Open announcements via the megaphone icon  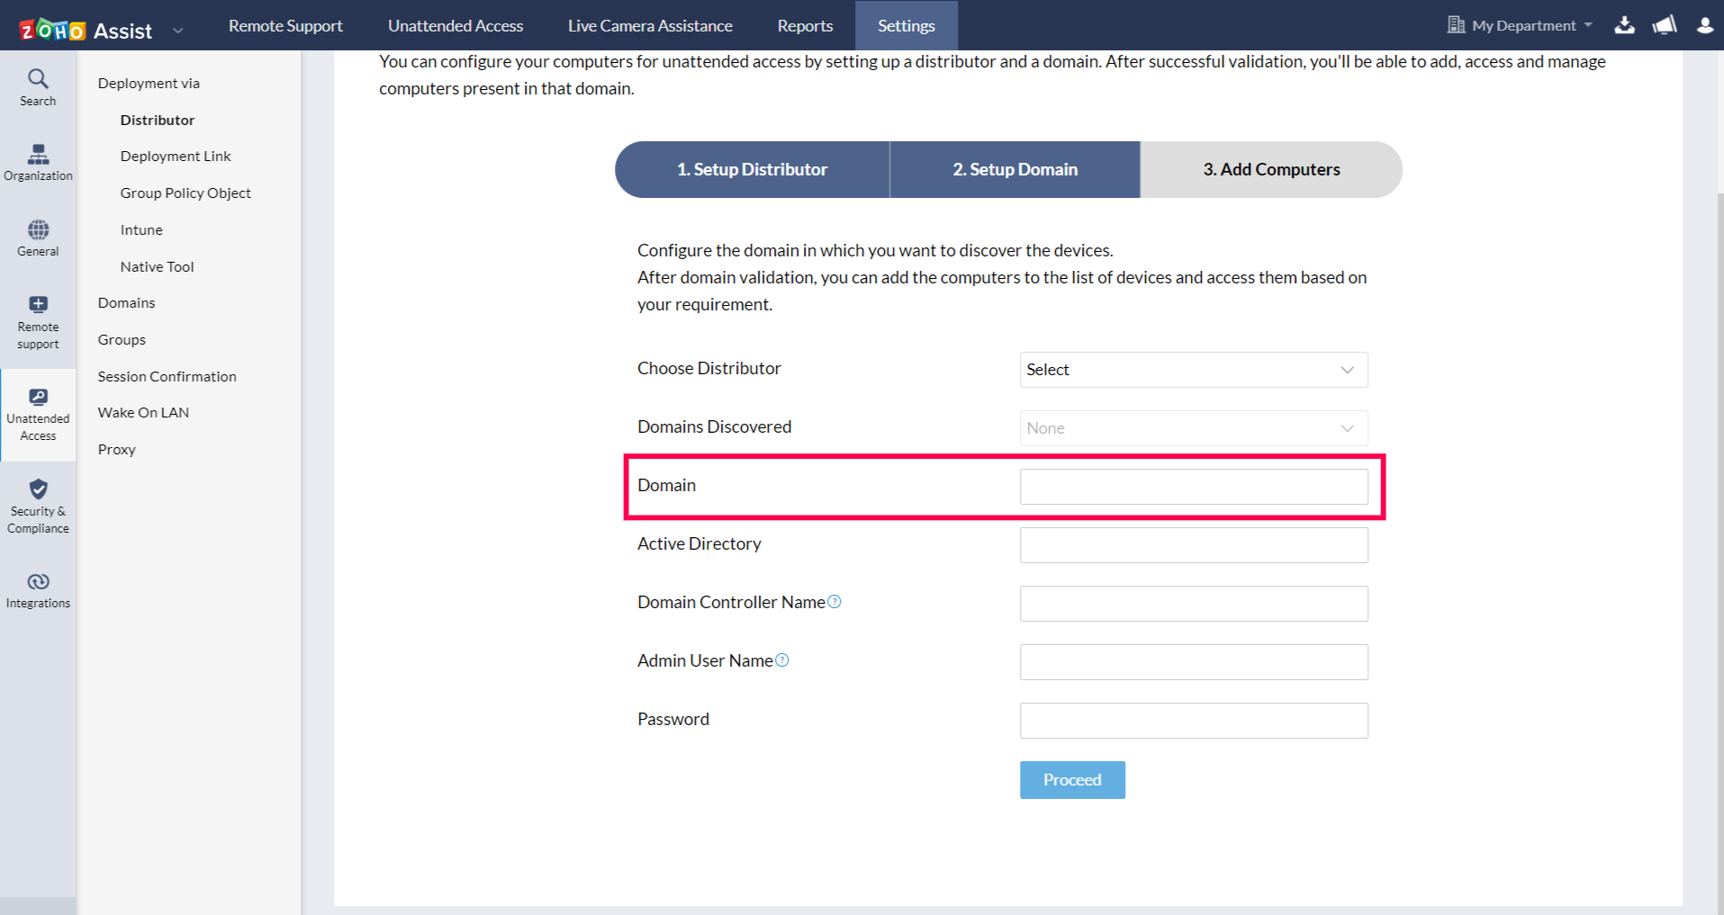[1664, 24]
